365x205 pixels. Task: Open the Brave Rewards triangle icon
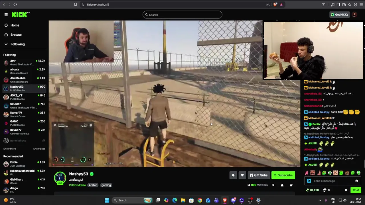tap(281, 5)
